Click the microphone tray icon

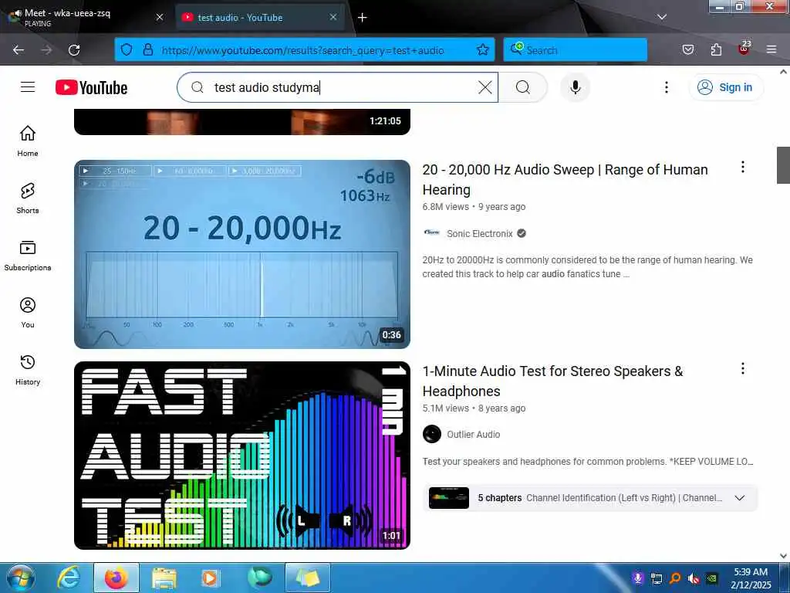tap(638, 578)
